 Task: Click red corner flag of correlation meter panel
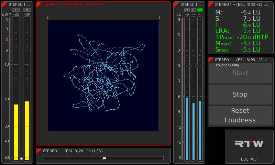[38, 151]
